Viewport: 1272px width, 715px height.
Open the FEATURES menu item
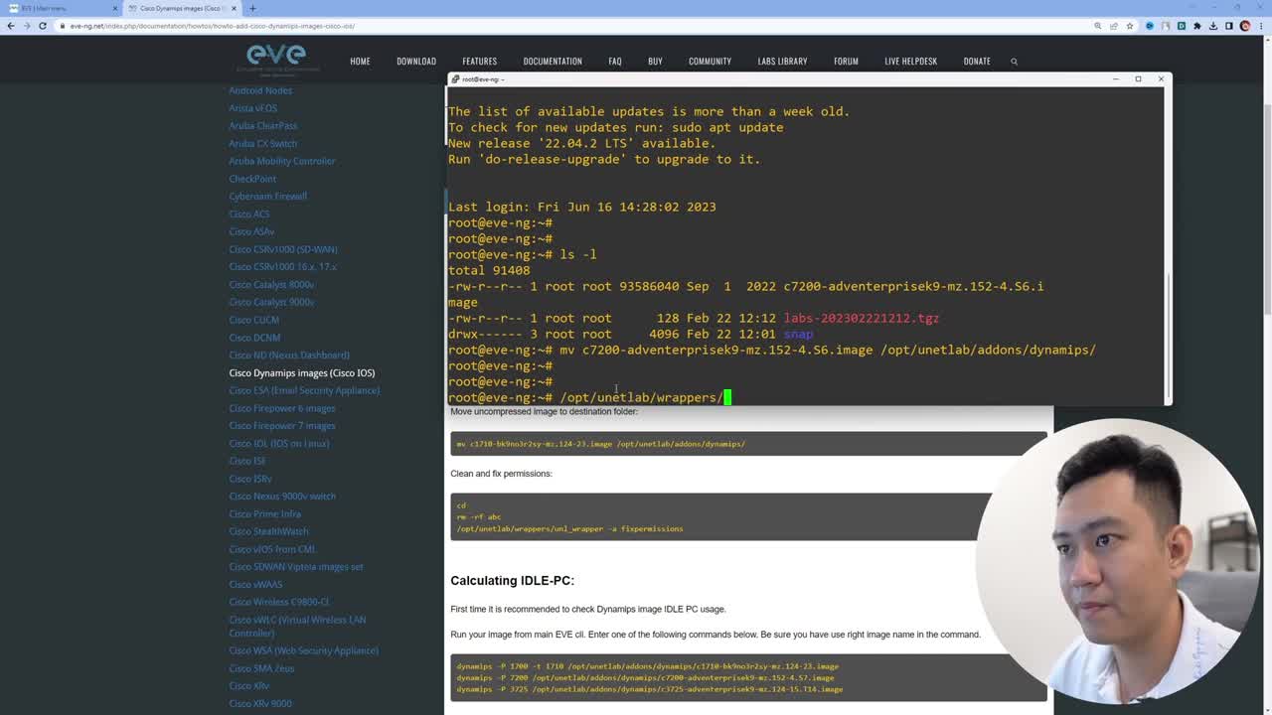point(479,62)
